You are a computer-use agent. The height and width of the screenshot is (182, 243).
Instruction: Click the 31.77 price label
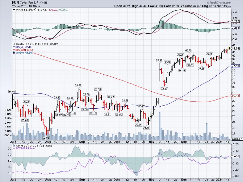coord(78,86)
